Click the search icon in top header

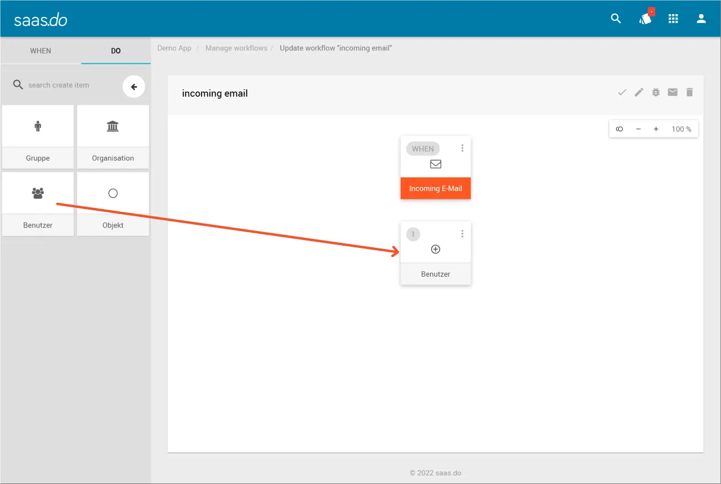click(x=616, y=19)
